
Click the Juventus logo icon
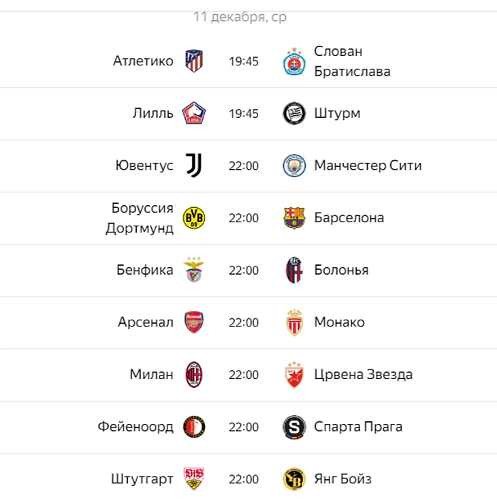(194, 166)
